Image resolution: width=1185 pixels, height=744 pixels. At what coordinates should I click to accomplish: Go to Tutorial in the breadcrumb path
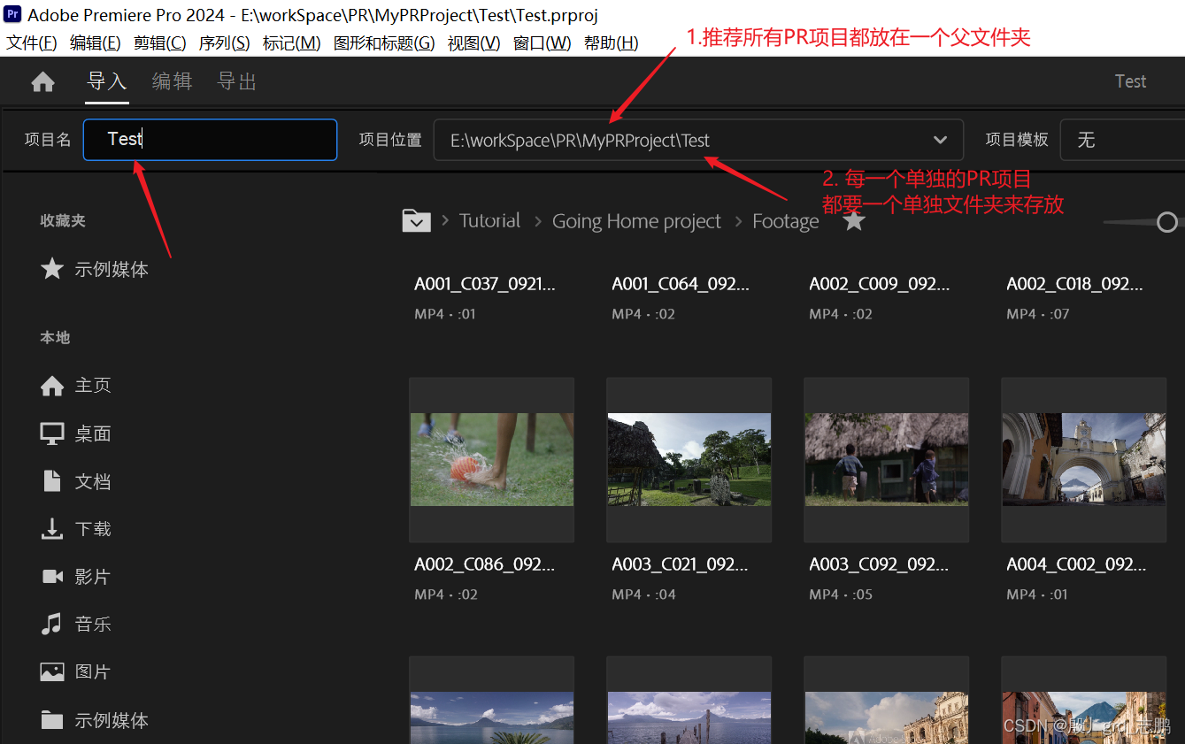490,221
